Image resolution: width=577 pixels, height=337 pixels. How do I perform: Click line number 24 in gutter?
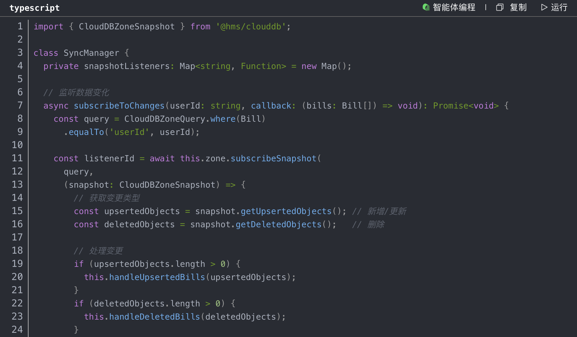tap(17, 330)
